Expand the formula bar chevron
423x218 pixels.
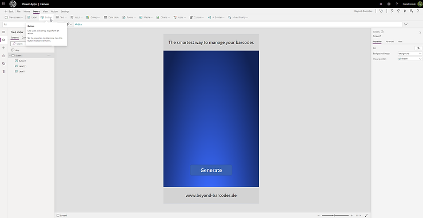(x=405, y=24)
